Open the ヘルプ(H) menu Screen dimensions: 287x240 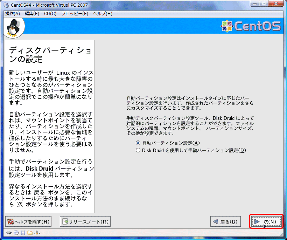[x=103, y=14]
